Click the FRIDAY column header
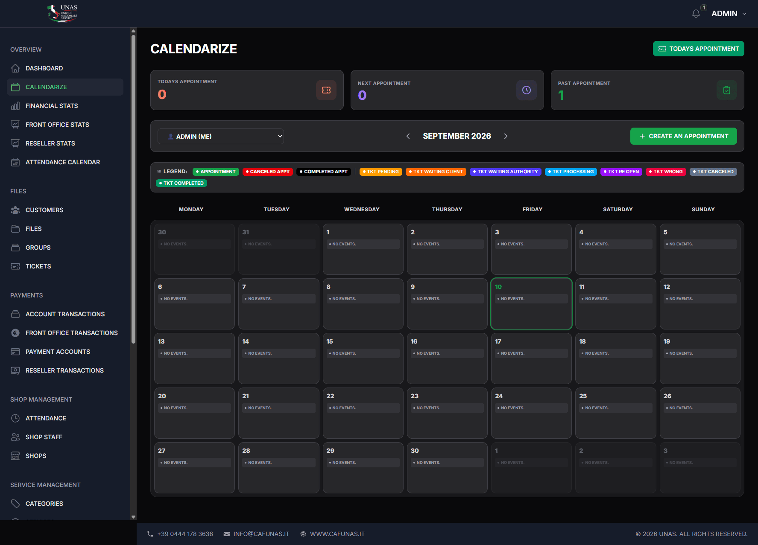 point(533,210)
